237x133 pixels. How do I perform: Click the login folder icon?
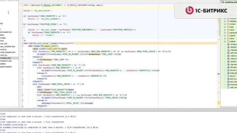228,27
